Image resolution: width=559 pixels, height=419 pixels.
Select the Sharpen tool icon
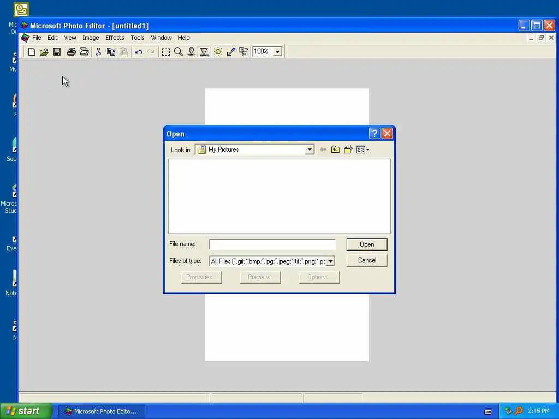(204, 52)
